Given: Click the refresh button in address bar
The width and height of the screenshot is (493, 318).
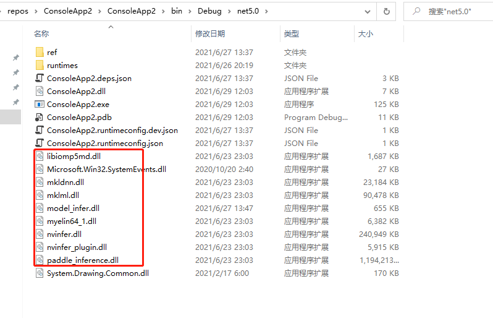Looking at the screenshot, I should coord(387,11).
